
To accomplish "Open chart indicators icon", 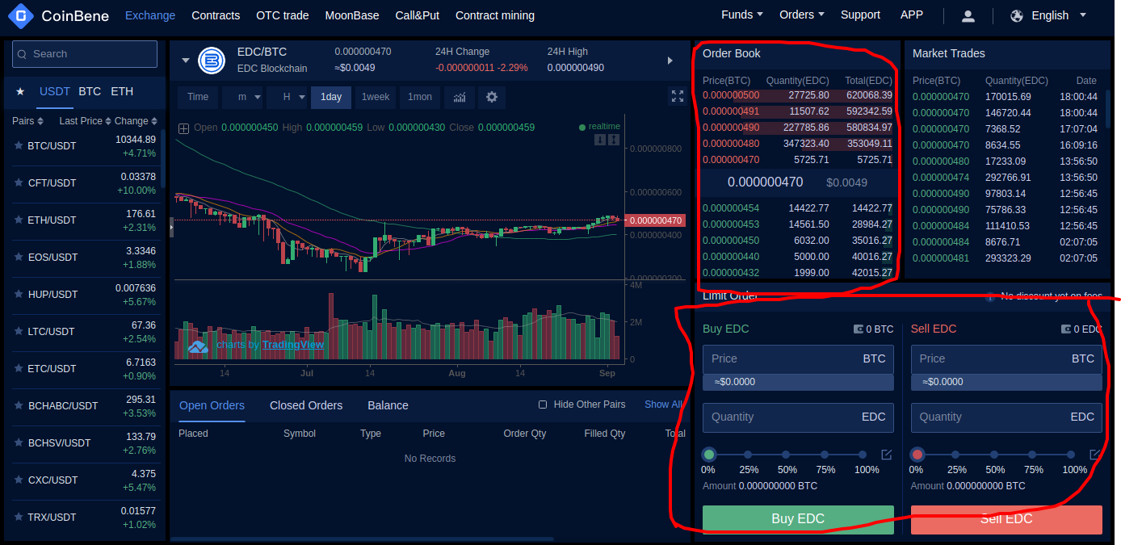I will tap(460, 97).
